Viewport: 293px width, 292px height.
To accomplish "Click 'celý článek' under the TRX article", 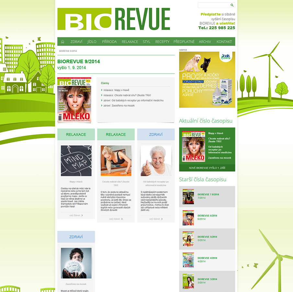I will pos(116,219).
